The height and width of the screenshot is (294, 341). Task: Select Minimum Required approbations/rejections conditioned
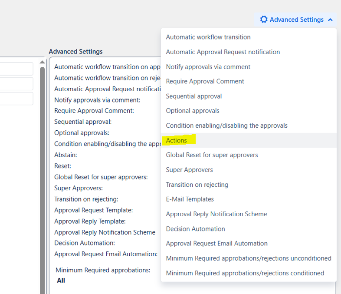click(245, 273)
